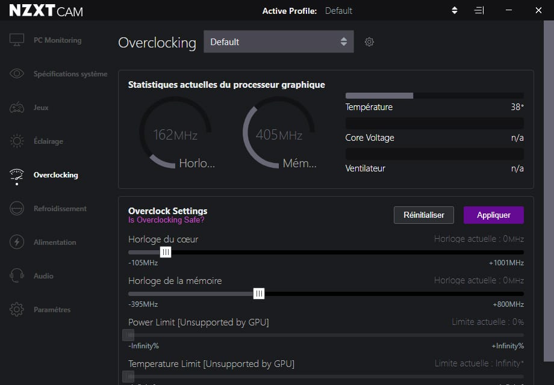Click the +800MHz maximum label

[x=508, y=304]
